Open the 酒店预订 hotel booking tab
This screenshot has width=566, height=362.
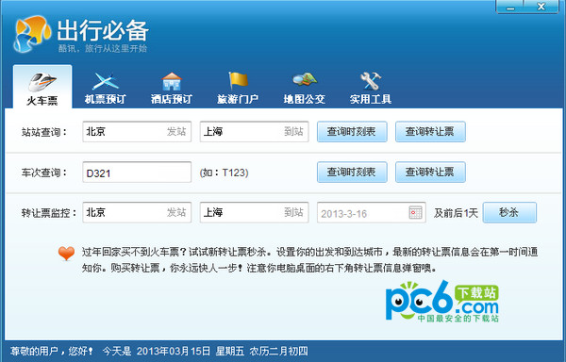coord(172,89)
